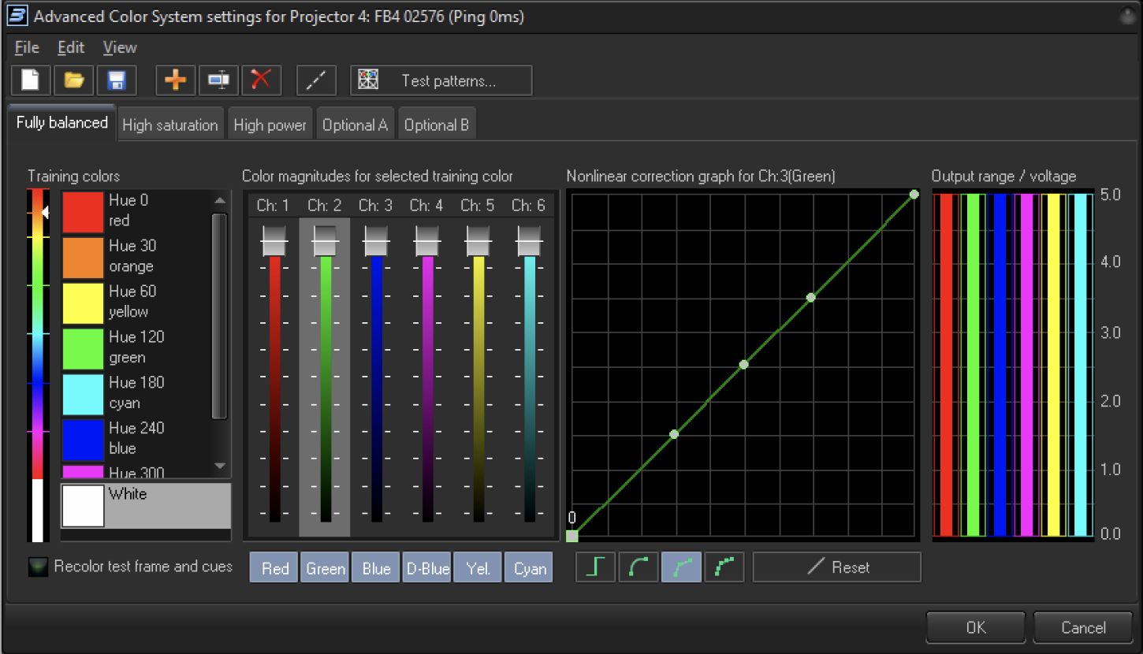Image resolution: width=1143 pixels, height=654 pixels.
Task: Save settings using the floppy disk icon
Action: point(116,80)
